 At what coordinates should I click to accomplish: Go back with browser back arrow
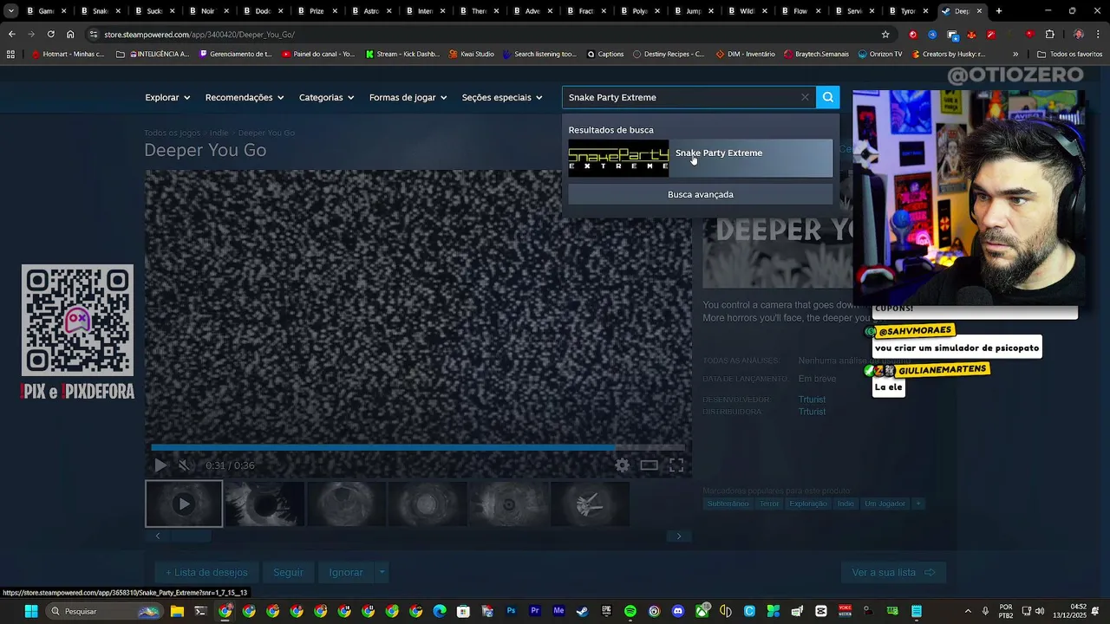(11, 34)
